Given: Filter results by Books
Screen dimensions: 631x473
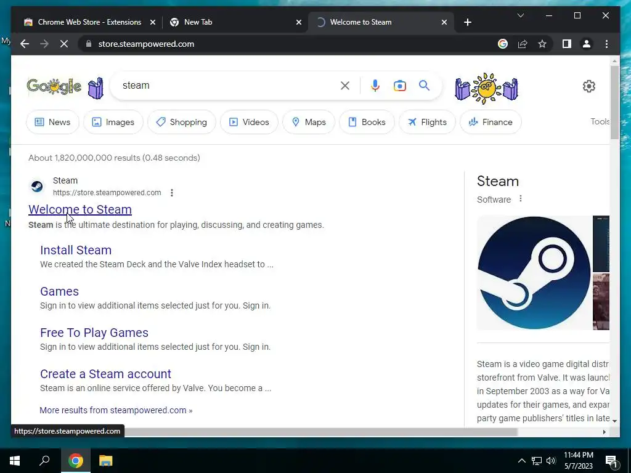Looking at the screenshot, I should point(367,122).
